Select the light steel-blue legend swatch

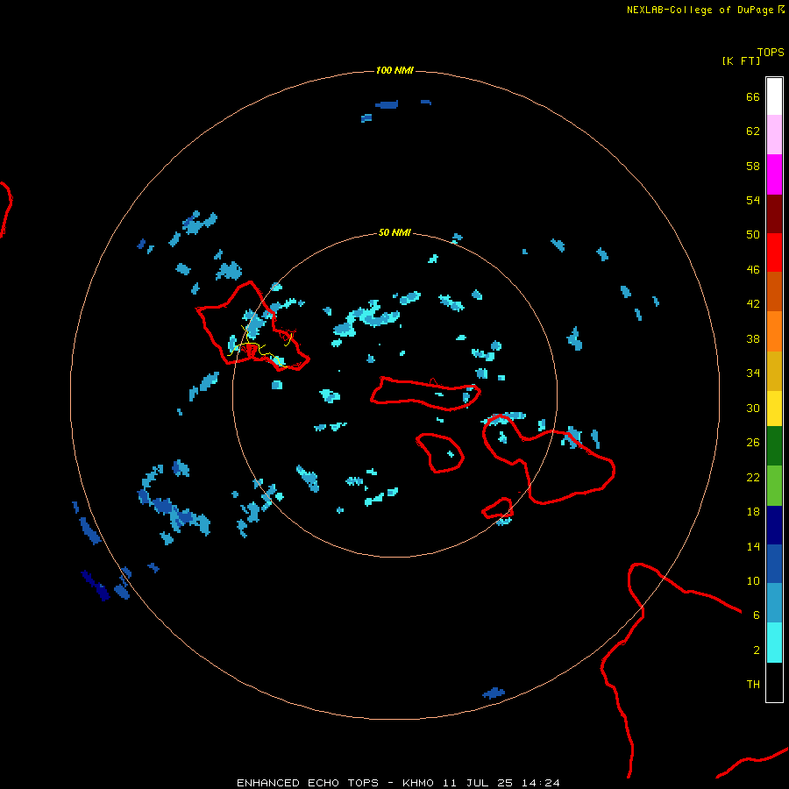tap(774, 603)
